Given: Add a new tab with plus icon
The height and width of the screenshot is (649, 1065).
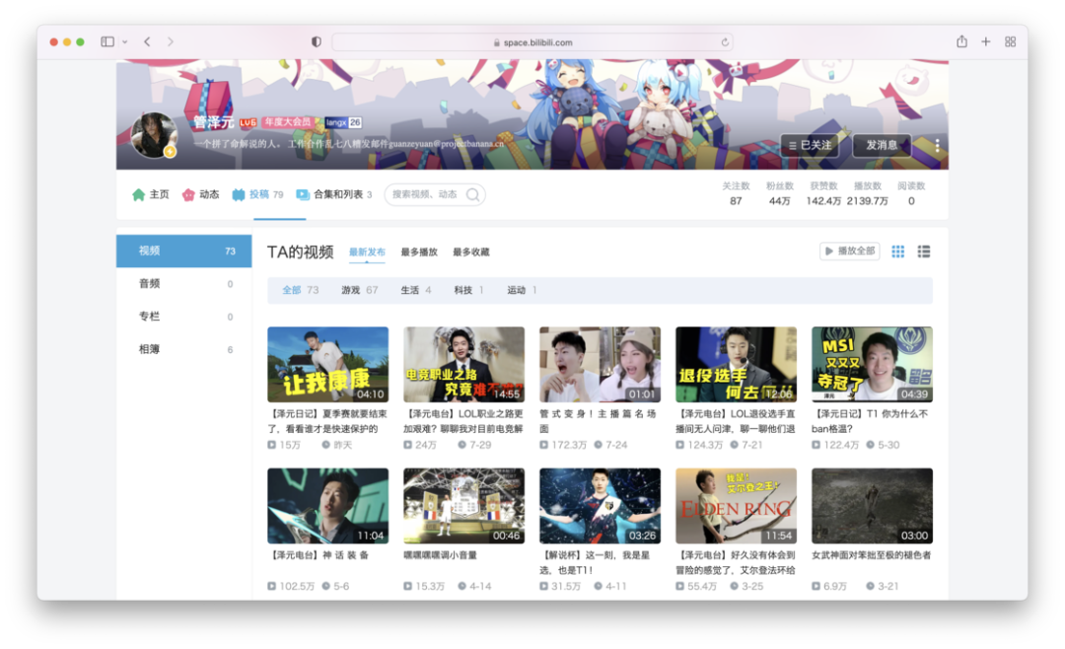Looking at the screenshot, I should (985, 41).
